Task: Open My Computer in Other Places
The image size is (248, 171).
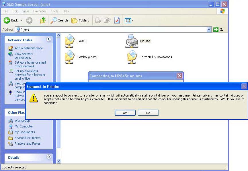Action: pyautogui.click(x=24, y=126)
